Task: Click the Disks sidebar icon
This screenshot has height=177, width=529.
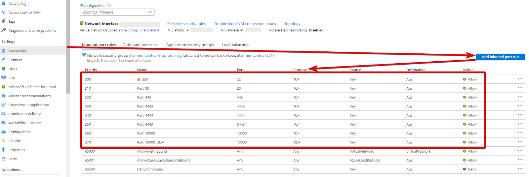Action: tap(4, 69)
